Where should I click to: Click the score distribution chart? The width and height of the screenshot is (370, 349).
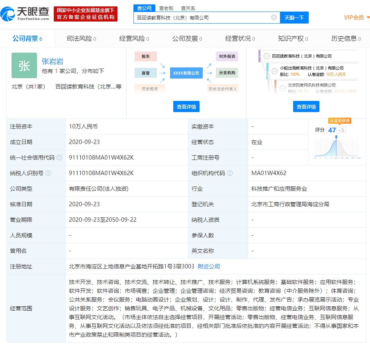pyautogui.click(x=337, y=148)
